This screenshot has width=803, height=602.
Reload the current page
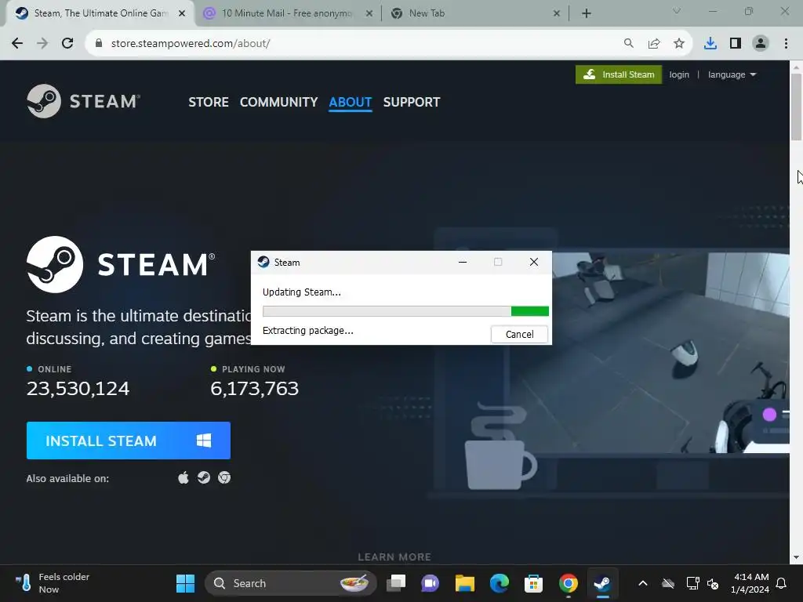click(x=67, y=44)
